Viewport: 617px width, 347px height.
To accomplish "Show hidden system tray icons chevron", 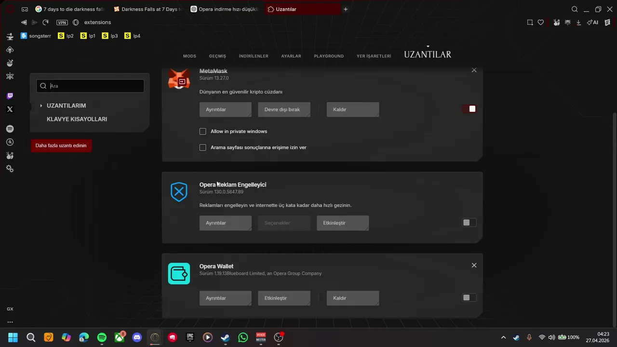I will pos(504,337).
